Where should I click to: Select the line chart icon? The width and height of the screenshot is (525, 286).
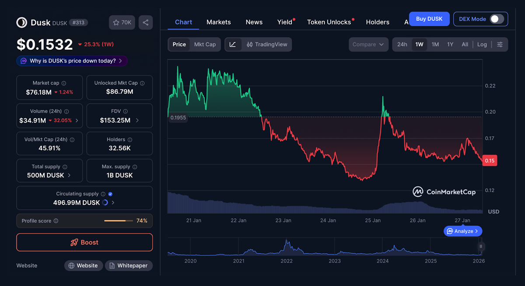click(233, 45)
